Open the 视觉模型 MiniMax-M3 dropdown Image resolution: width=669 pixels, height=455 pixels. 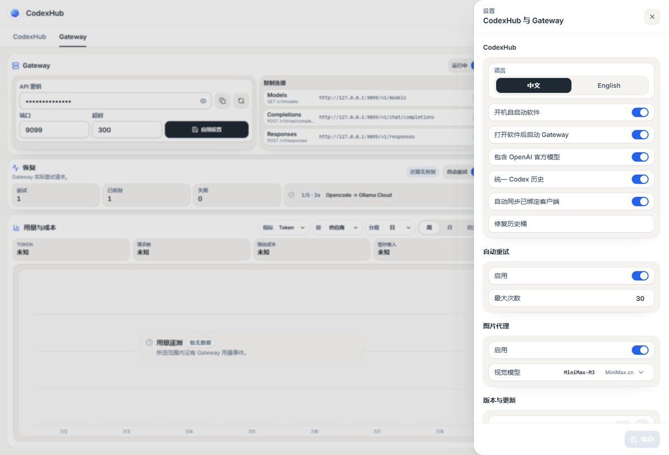pyautogui.click(x=605, y=373)
